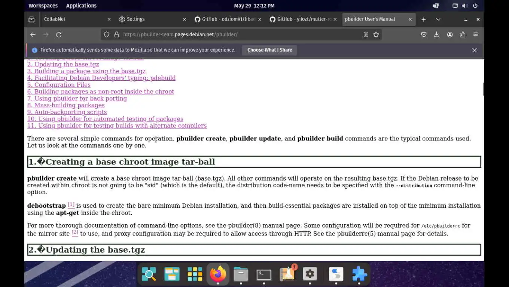
Task: List all tabs with the dropdown chevron
Action: [x=438, y=19]
